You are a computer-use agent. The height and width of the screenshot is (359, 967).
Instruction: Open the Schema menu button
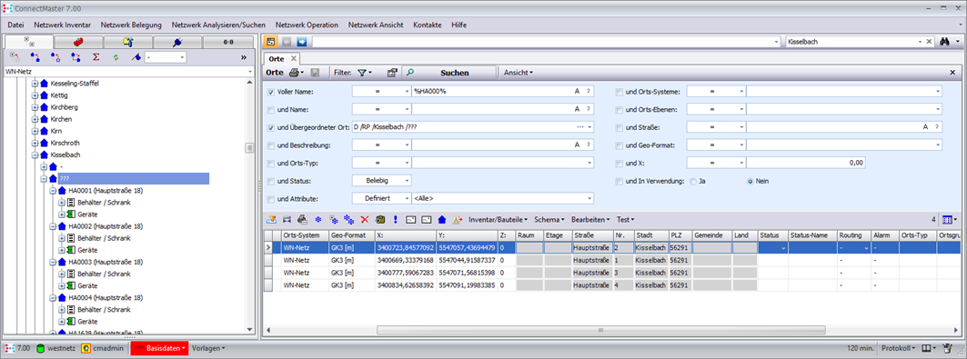[x=550, y=219]
